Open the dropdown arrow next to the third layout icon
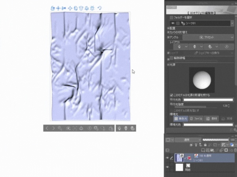The image size is (237, 177). coord(217,47)
